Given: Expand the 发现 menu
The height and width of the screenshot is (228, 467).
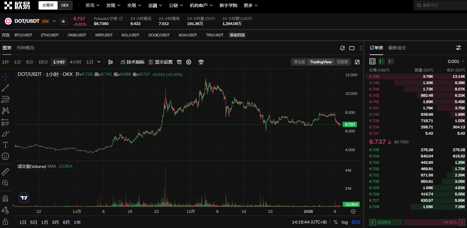Looking at the screenshot, I should pyautogui.click(x=113, y=5).
